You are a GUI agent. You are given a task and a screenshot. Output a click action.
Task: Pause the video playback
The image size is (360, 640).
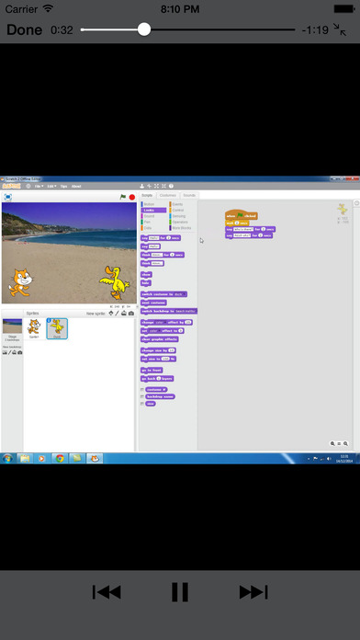click(180, 592)
